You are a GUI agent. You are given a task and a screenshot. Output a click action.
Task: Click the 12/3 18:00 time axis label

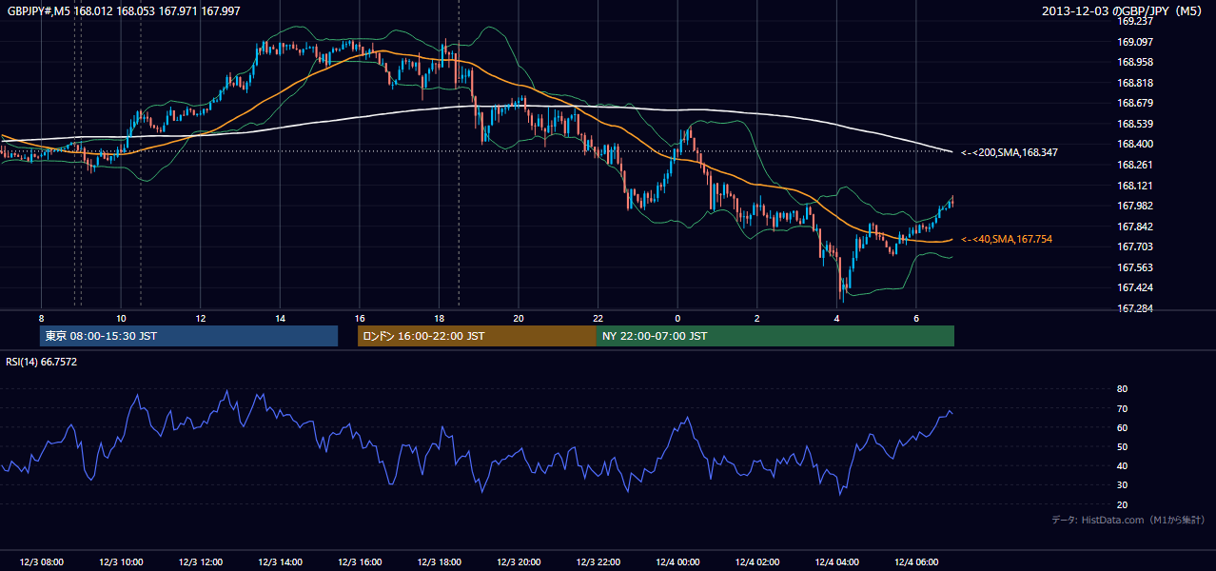[x=439, y=562]
